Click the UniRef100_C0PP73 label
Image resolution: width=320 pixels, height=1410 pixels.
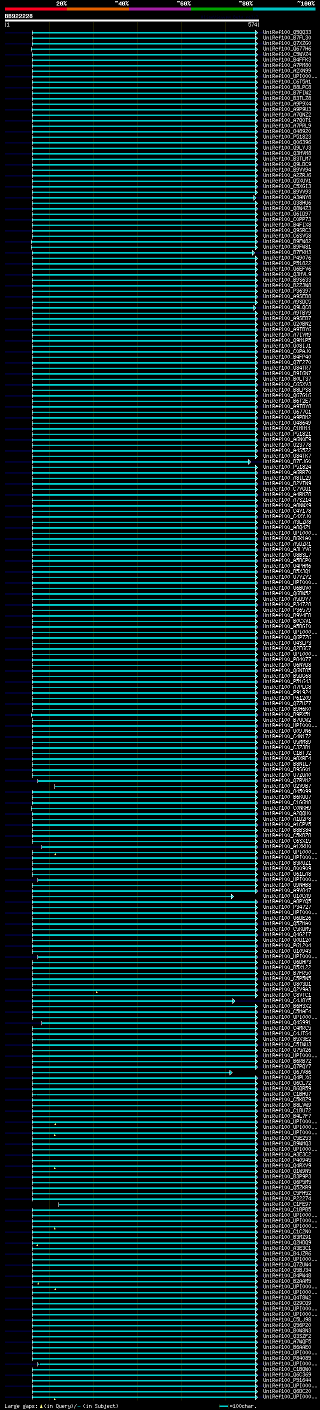click(x=287, y=219)
